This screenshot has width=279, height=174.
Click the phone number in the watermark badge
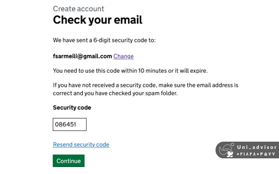coord(256,154)
